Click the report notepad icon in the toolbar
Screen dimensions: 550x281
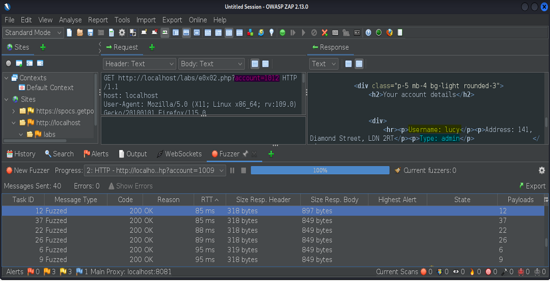400,33
